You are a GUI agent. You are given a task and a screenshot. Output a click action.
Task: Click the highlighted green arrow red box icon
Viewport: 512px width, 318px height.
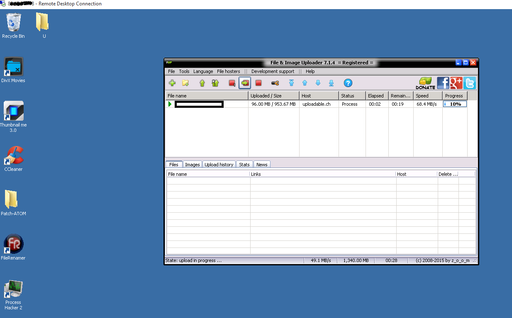click(245, 83)
